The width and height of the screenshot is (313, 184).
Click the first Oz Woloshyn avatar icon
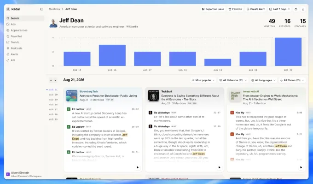click(151, 113)
